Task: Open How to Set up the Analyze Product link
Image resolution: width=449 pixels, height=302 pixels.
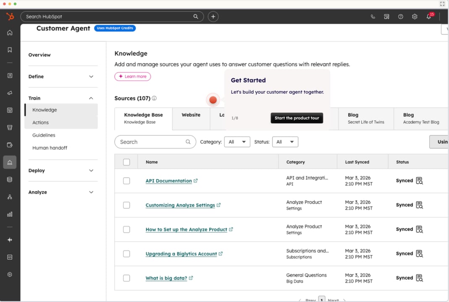Action: click(x=186, y=229)
